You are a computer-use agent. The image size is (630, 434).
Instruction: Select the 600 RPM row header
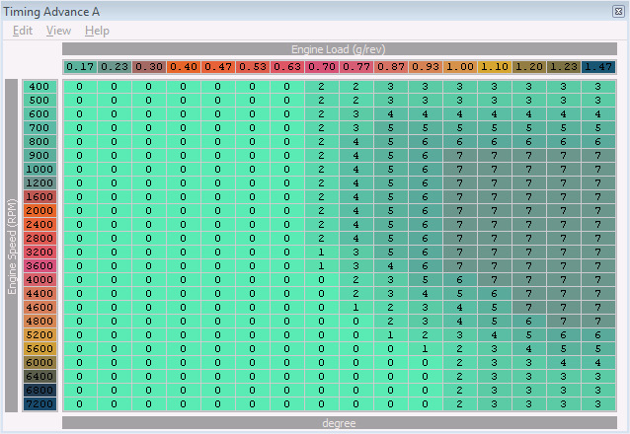39,114
